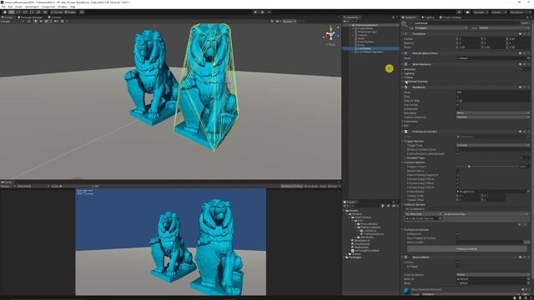Click the Mesh Filter component icon

point(406,53)
